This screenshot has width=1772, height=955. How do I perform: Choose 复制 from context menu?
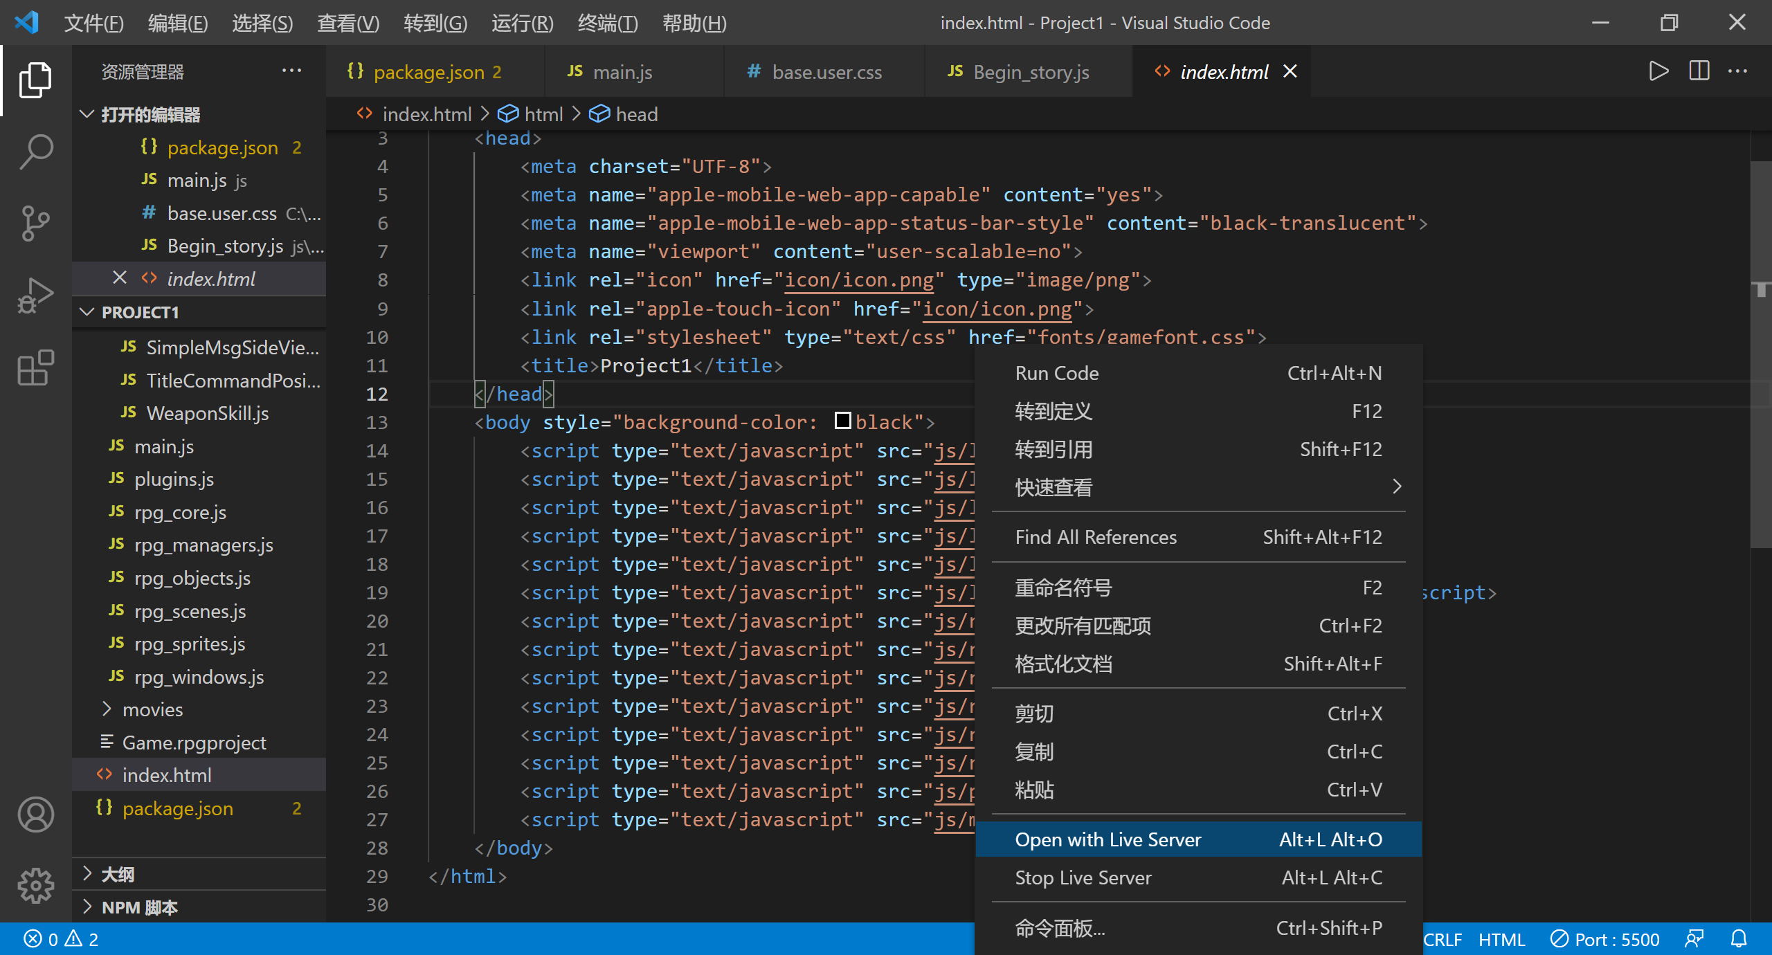coord(1198,752)
